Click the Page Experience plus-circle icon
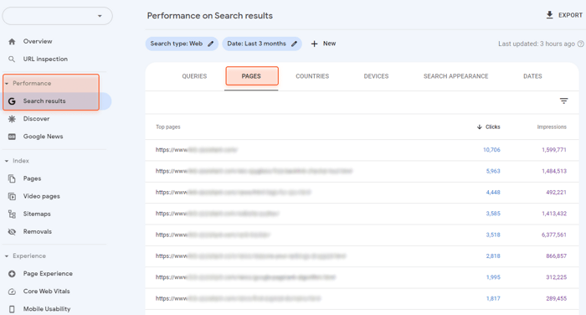Viewport: 586px width, 315px height. pyautogui.click(x=12, y=274)
